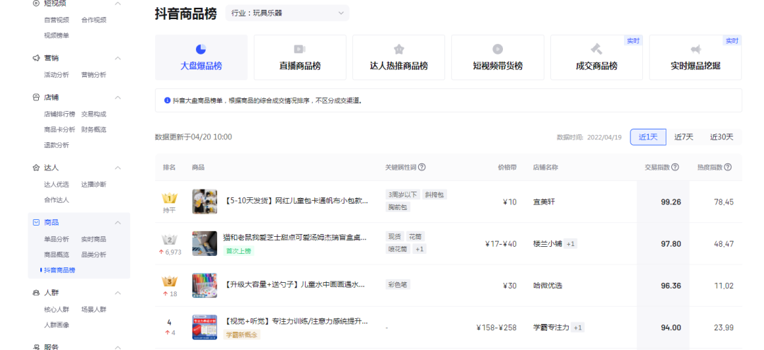This screenshot has height=350, width=764.
Task: Click the 喷花筒 attribute tag
Action: pyautogui.click(x=398, y=249)
